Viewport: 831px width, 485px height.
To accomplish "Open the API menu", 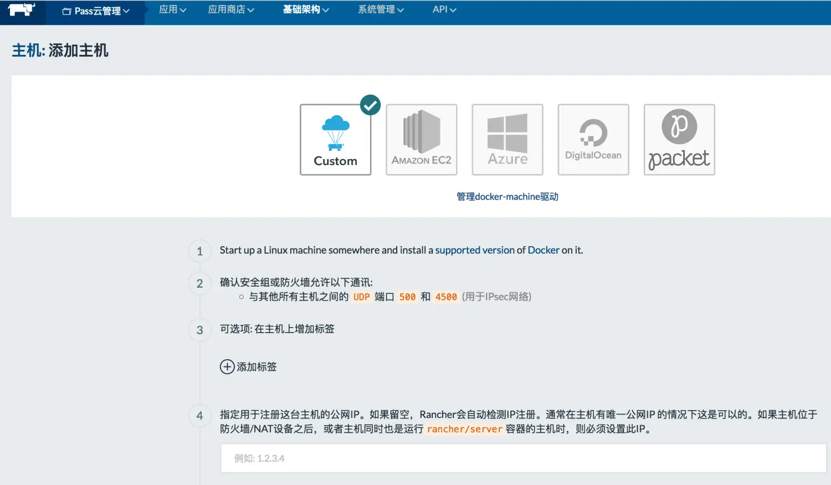I will 444,9.
